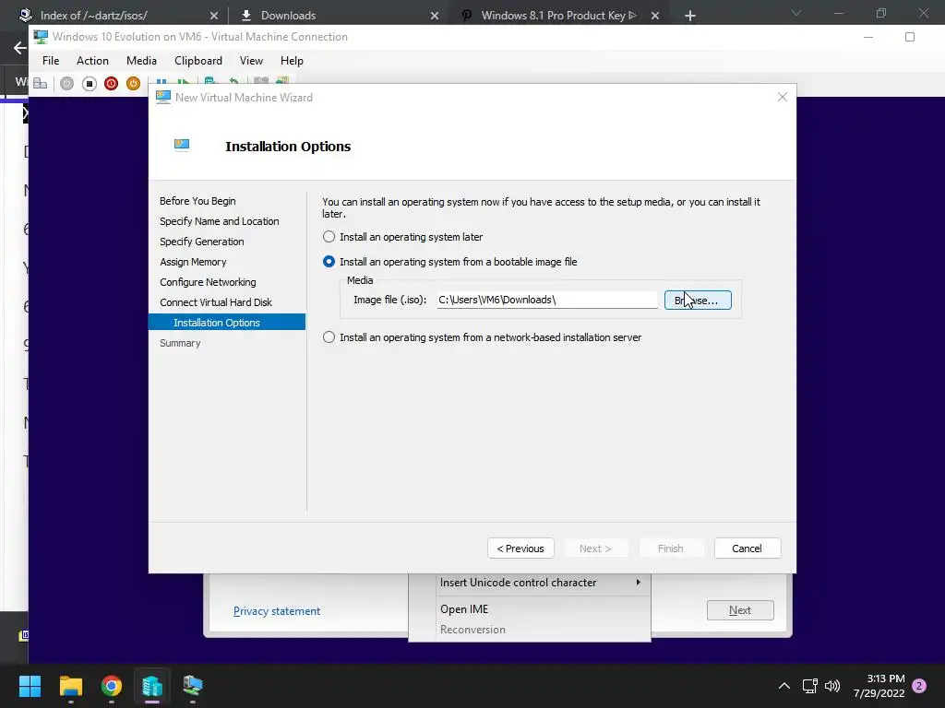Go to the Specify Generation step
The height and width of the screenshot is (708, 945).
[x=202, y=242]
